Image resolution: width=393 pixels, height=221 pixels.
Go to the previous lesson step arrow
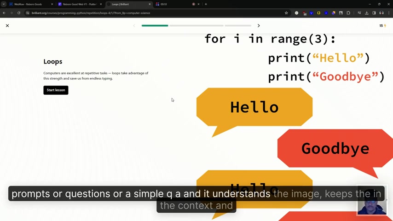pos(134,26)
